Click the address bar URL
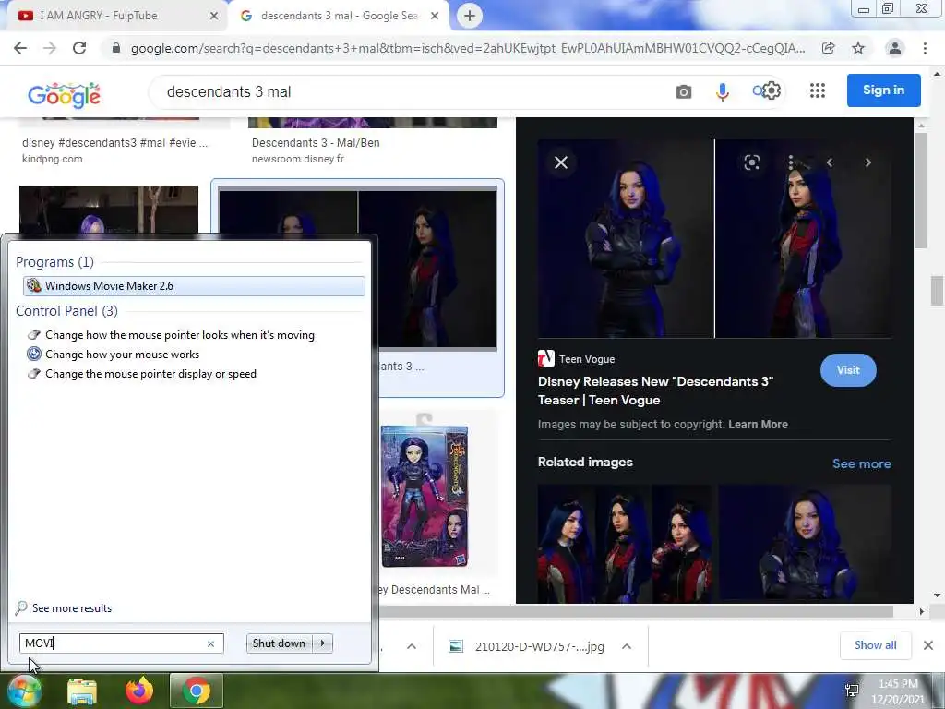 coord(468,48)
